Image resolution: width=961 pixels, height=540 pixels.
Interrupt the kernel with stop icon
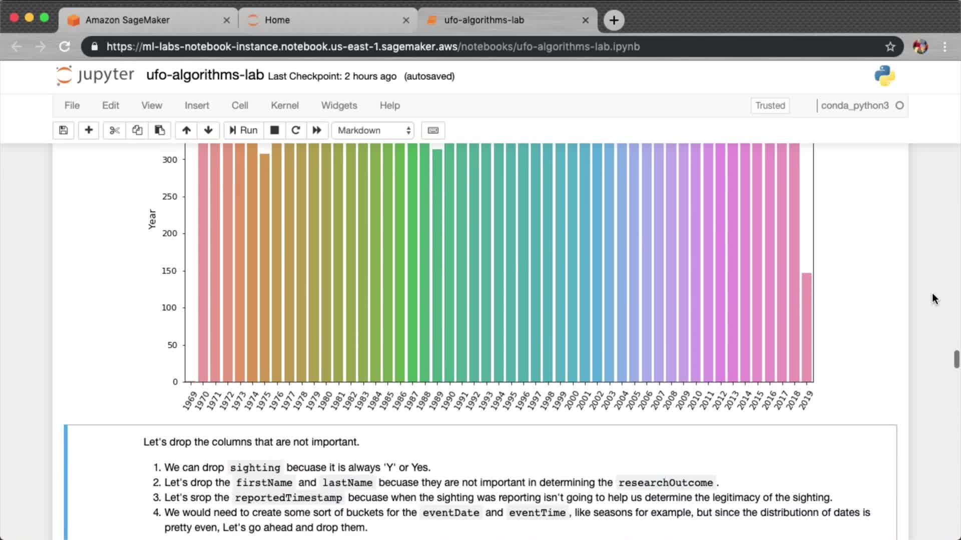274,130
